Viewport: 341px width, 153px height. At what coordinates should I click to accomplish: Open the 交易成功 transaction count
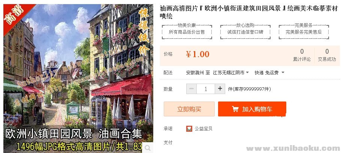[327, 55]
